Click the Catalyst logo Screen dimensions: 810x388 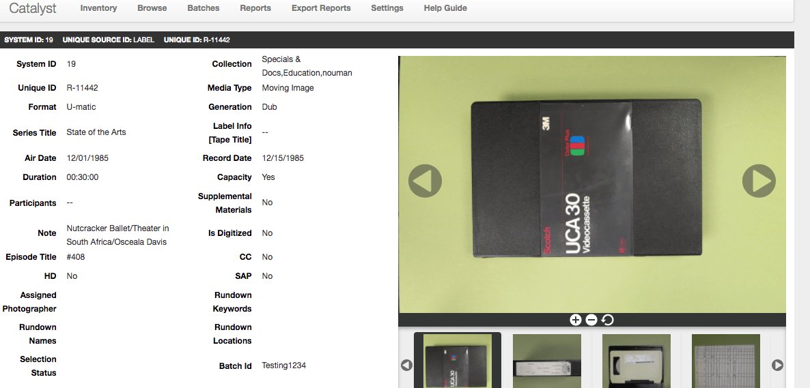coord(33,8)
